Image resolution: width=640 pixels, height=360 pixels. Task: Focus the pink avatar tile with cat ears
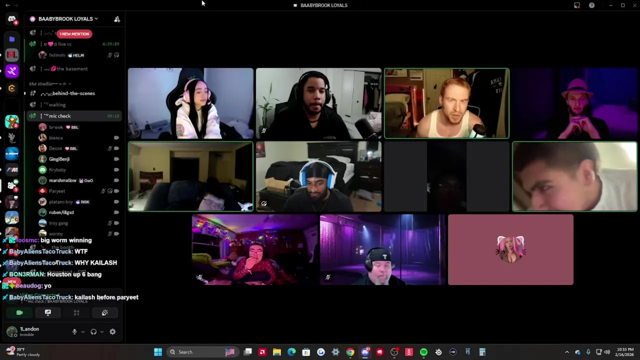pyautogui.click(x=510, y=249)
